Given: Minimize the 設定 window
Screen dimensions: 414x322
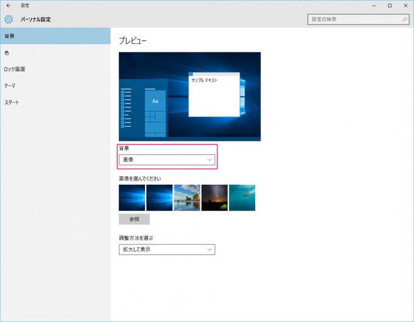Looking at the screenshot, I should point(374,5).
